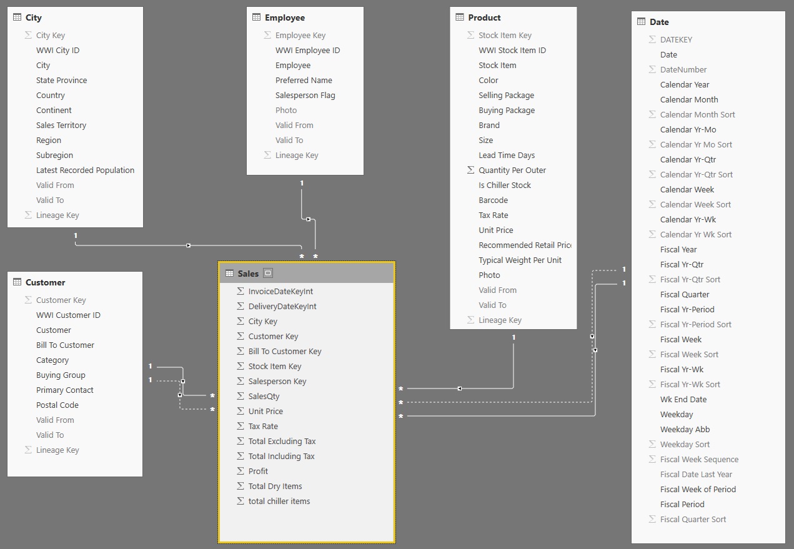Select Latest Recorded Population in City table

(x=85, y=170)
